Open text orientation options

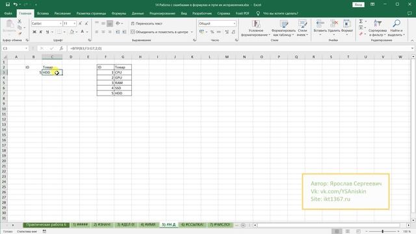(x=118, y=23)
